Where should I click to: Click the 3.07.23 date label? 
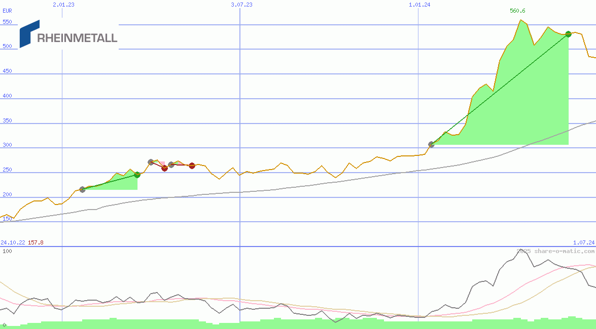click(241, 5)
